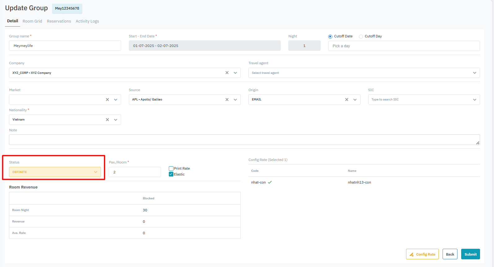
Task: Switch to the Room Grid tab
Action: (x=32, y=21)
